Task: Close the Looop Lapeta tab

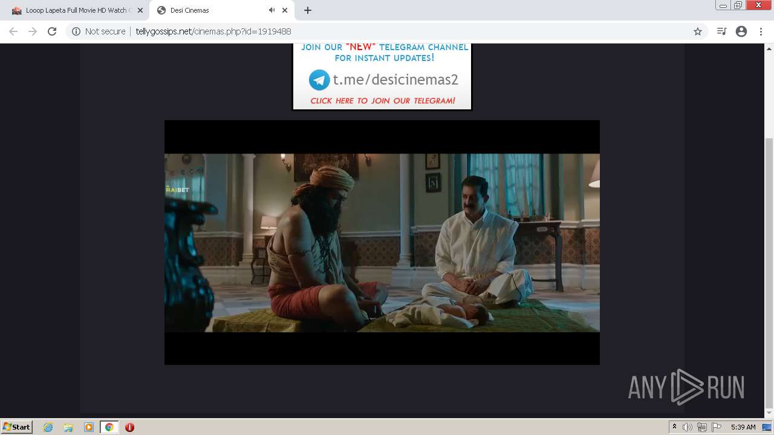Action: tap(140, 10)
